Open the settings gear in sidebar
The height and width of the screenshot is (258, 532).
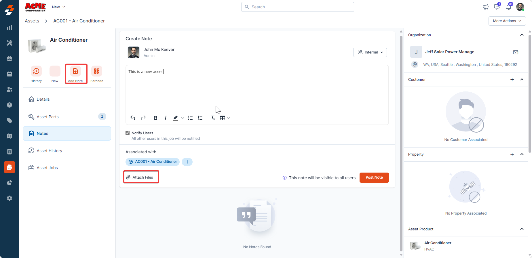click(x=9, y=198)
